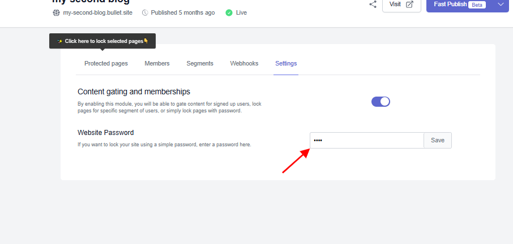This screenshot has width=513, height=244.
Task: Disable the Content gating and memberships toggle
Action: 381,102
